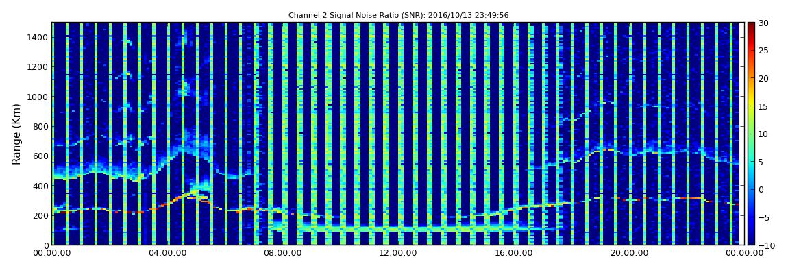This screenshot has height=279, width=788.
Task: Click the 800 range tick label
Action: pos(40,126)
